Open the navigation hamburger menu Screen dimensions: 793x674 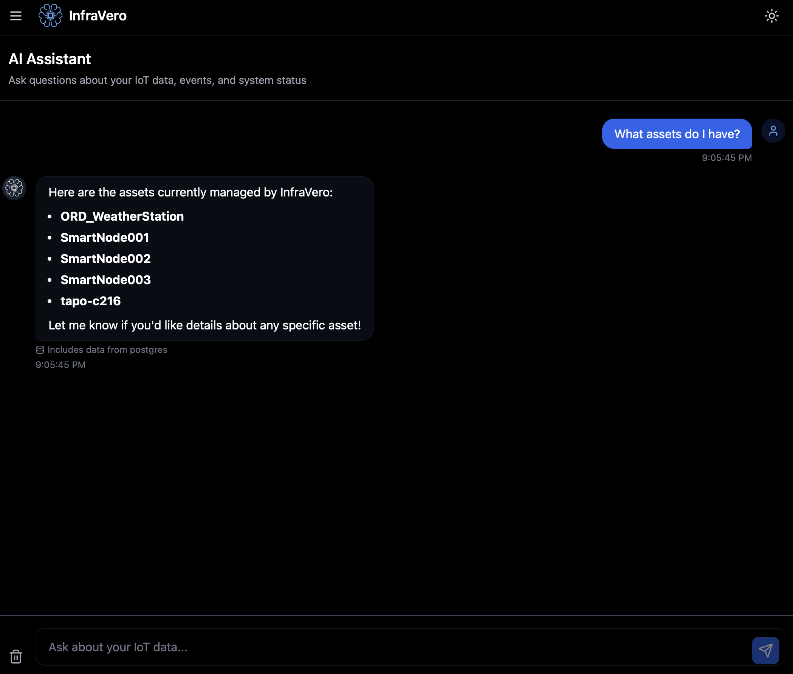pos(15,15)
